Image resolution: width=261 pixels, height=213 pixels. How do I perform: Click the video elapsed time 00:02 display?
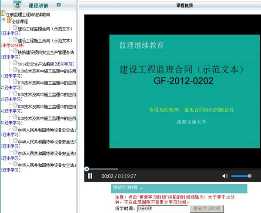pos(107,176)
